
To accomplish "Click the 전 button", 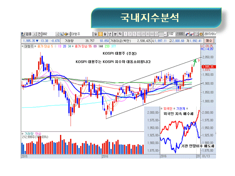I will click(39, 34).
